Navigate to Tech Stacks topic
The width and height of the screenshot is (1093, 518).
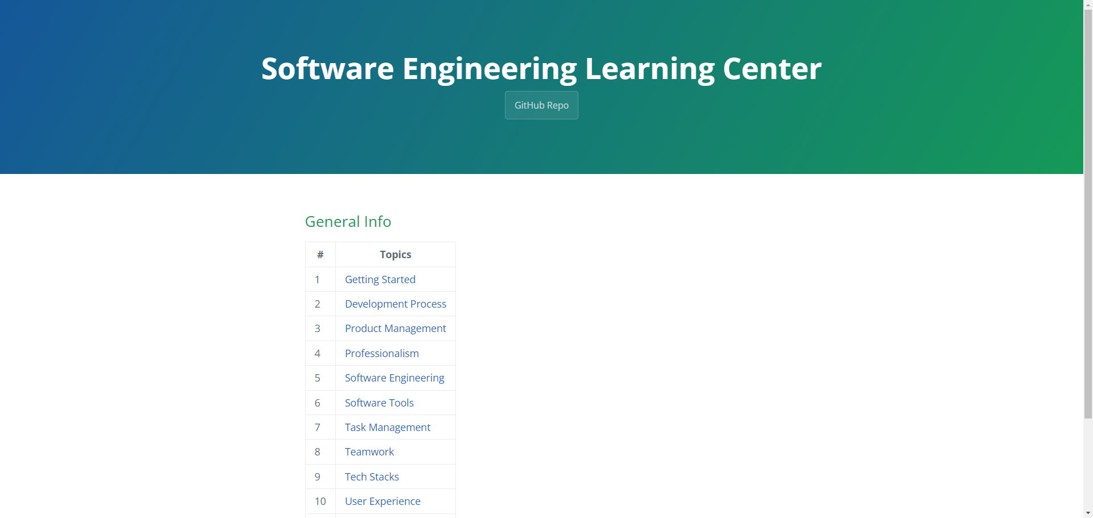[x=372, y=477]
